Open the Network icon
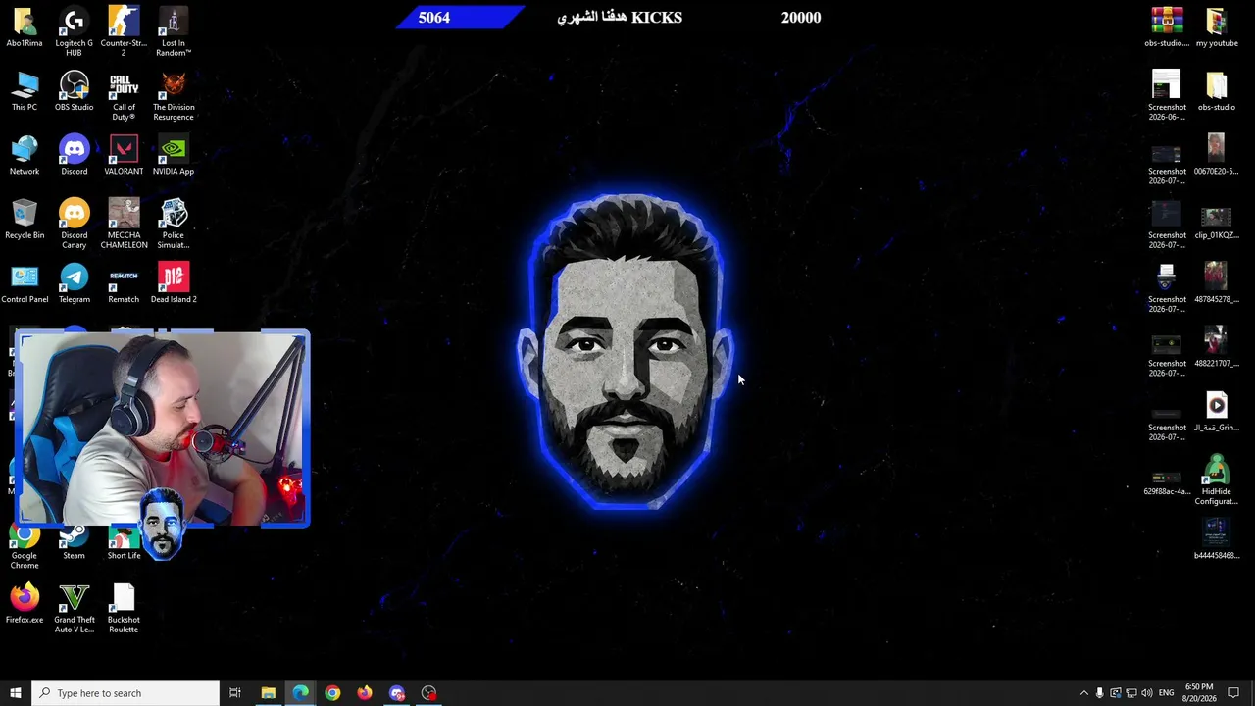Viewport: 1255px width, 706px height. (x=25, y=156)
